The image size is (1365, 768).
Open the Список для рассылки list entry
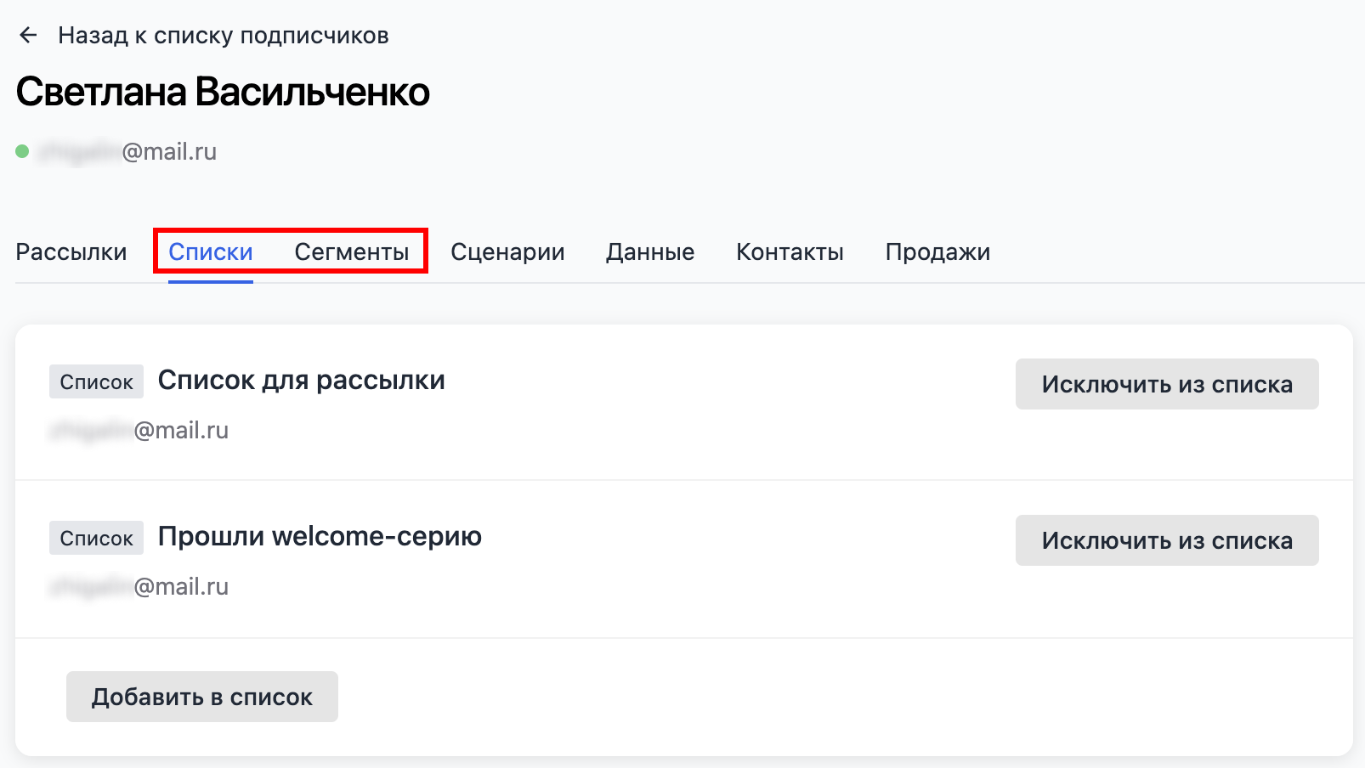tap(302, 381)
